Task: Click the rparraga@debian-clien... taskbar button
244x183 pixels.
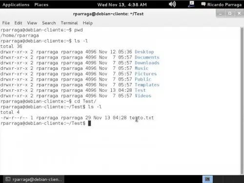Action: point(34,179)
